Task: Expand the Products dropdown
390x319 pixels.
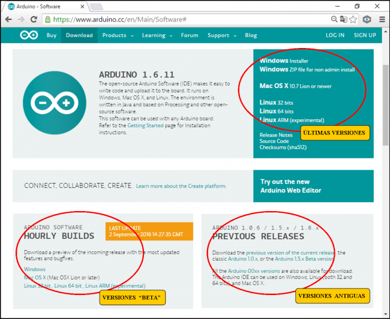Action: tap(118, 35)
